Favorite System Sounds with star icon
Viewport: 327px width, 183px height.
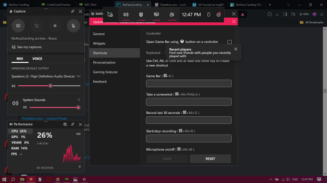tap(79, 100)
